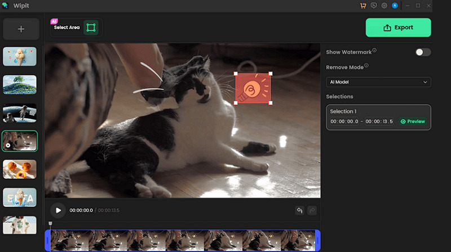Screen dimensions: 451x252
Task: Minimize the Wipit window
Action: coord(408,6)
